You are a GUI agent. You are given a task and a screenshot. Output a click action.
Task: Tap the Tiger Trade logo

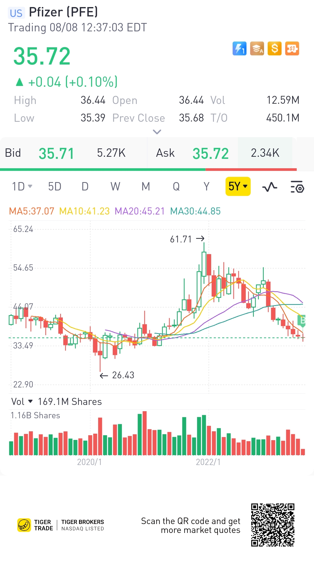pos(35,525)
